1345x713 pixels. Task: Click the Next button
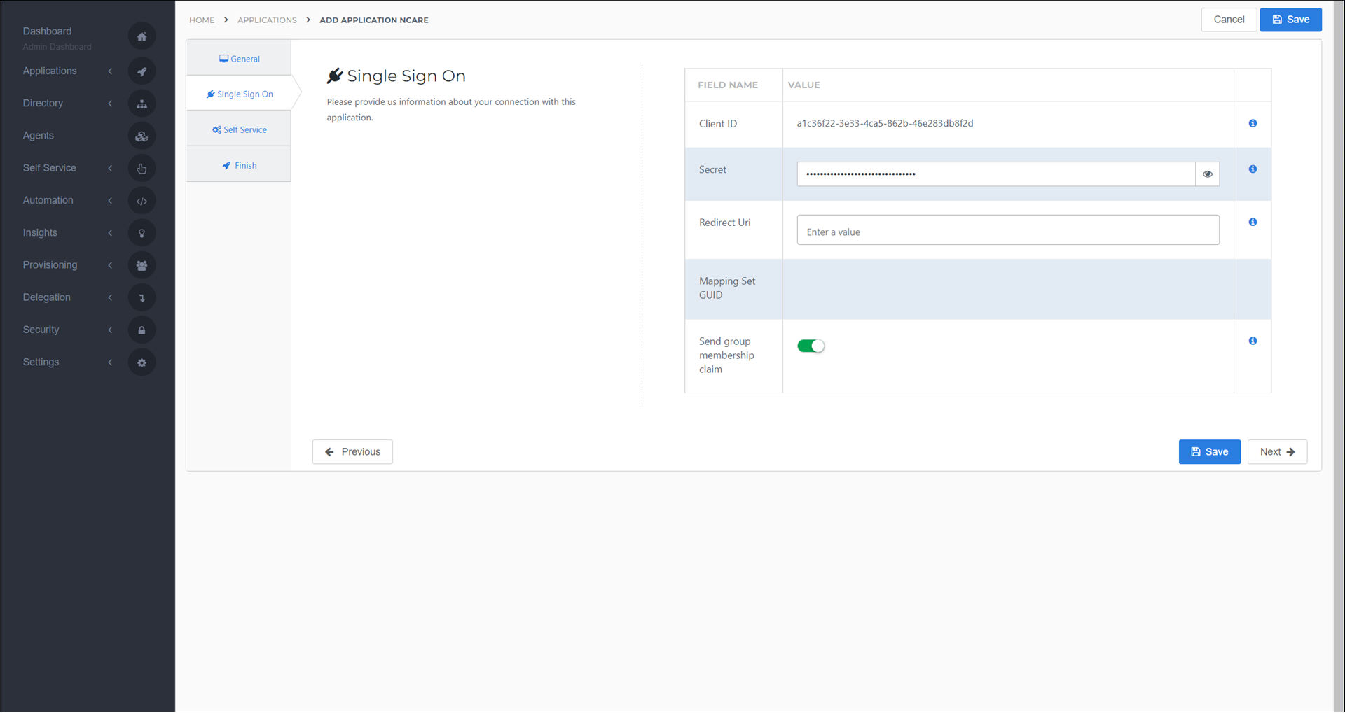[1277, 452]
